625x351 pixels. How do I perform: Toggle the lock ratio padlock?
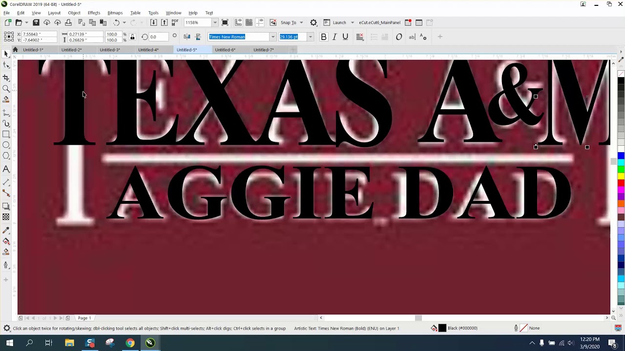[x=132, y=37]
